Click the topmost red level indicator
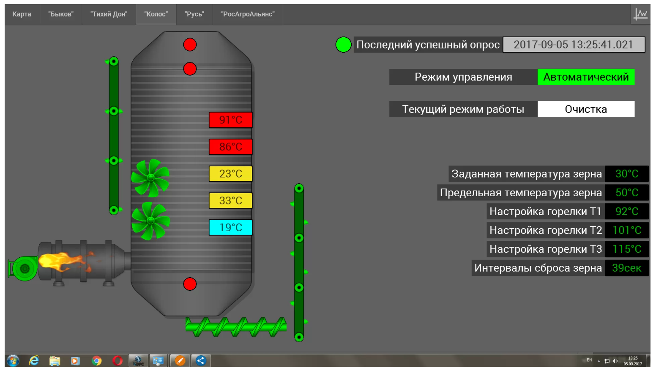Screen dimensions: 656x370 [x=190, y=45]
